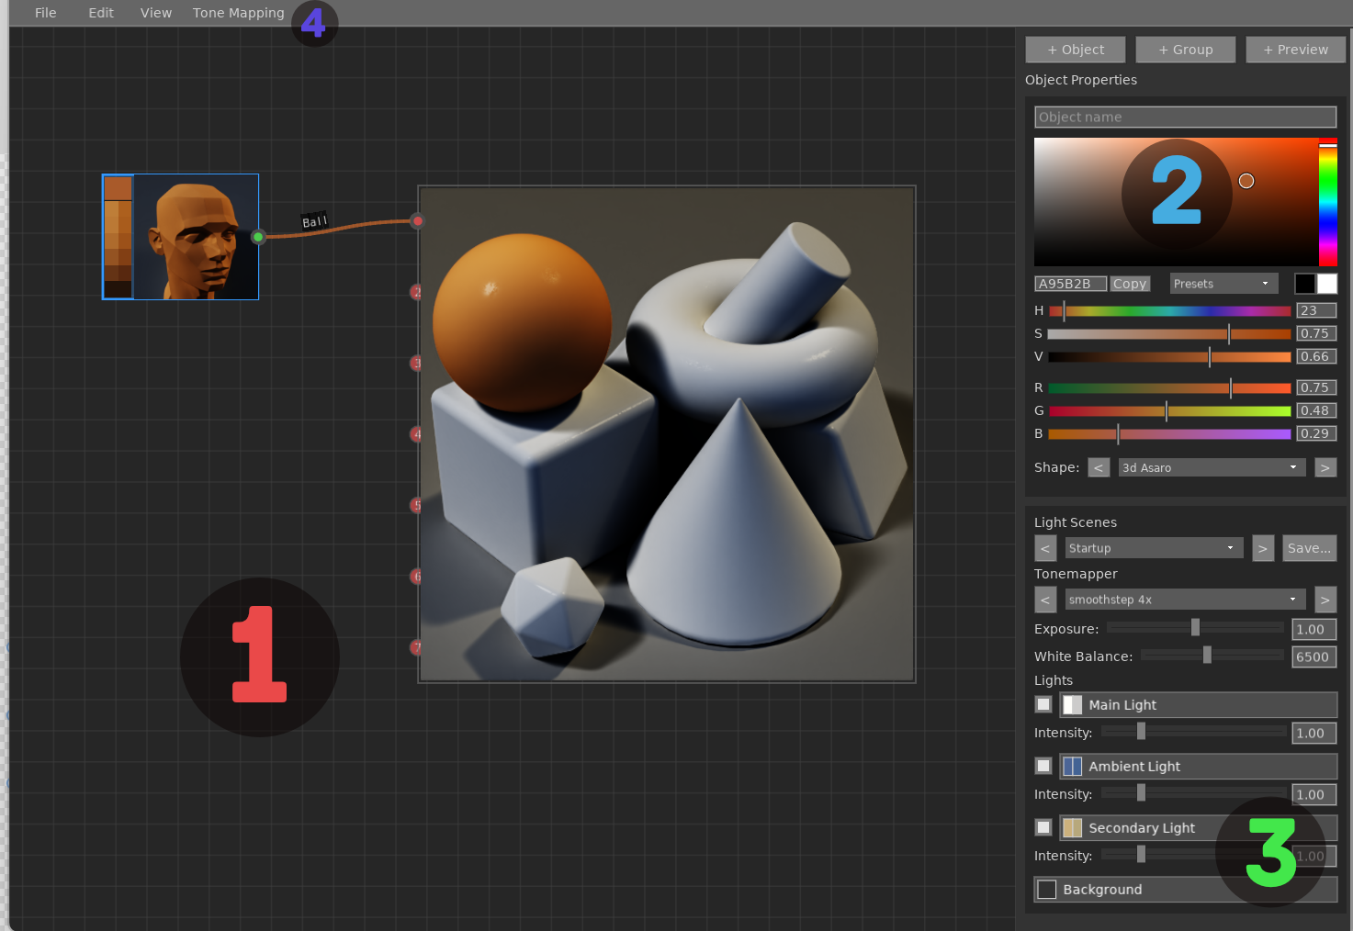The height and width of the screenshot is (931, 1353).
Task: Open the File menu
Action: pos(45,13)
